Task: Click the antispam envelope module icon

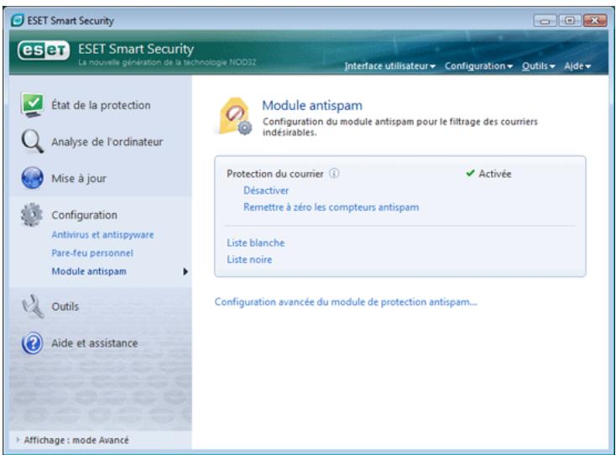Action: click(234, 117)
